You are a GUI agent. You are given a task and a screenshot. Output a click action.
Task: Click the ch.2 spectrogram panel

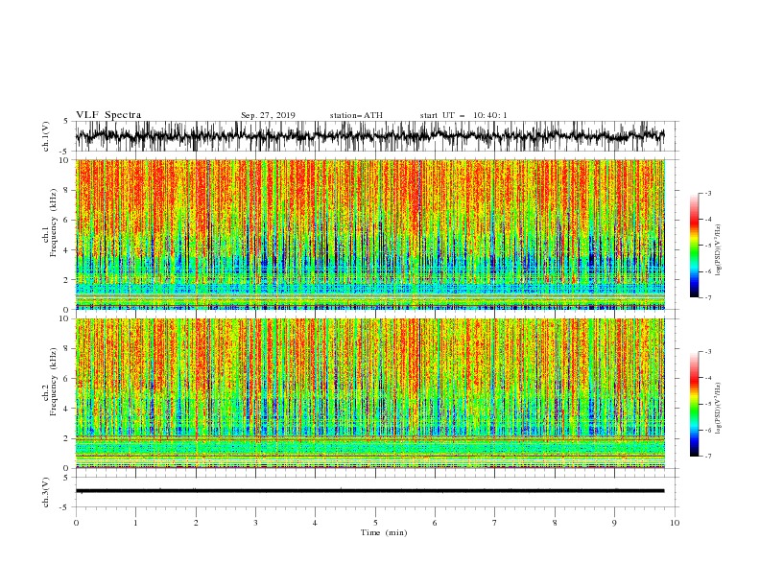point(370,393)
